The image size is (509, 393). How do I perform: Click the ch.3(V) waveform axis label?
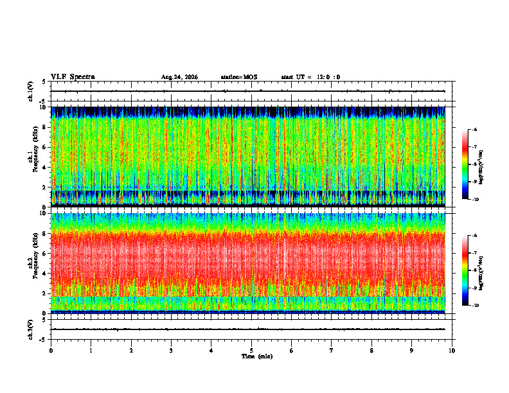[31, 329]
